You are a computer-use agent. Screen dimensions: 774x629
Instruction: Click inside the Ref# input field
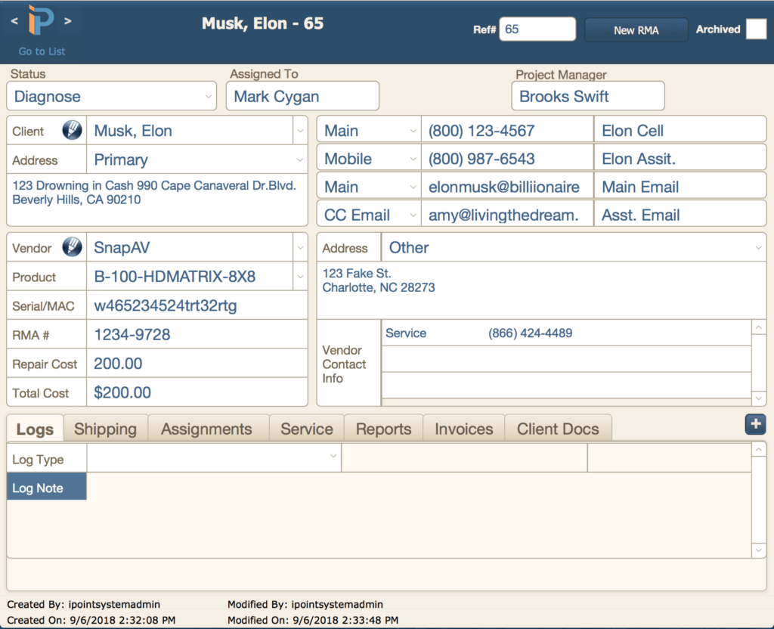tap(537, 29)
